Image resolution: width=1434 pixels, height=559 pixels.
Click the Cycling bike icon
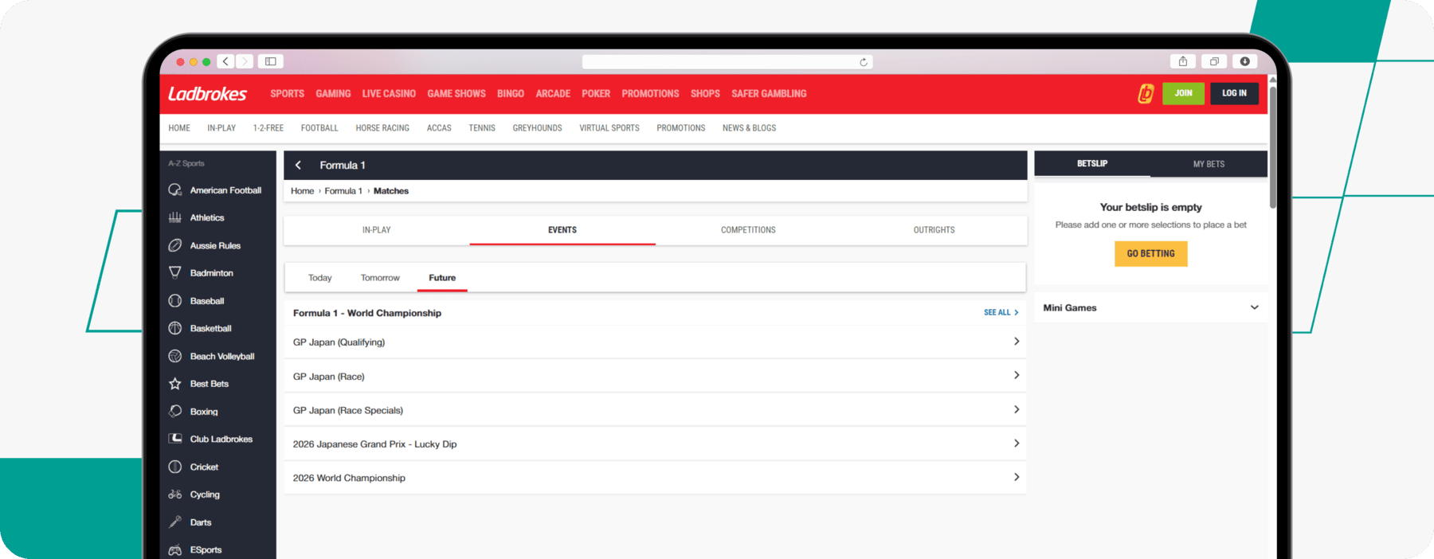175,494
